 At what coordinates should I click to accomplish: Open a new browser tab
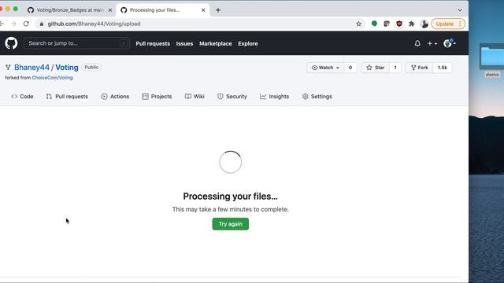coord(218,10)
